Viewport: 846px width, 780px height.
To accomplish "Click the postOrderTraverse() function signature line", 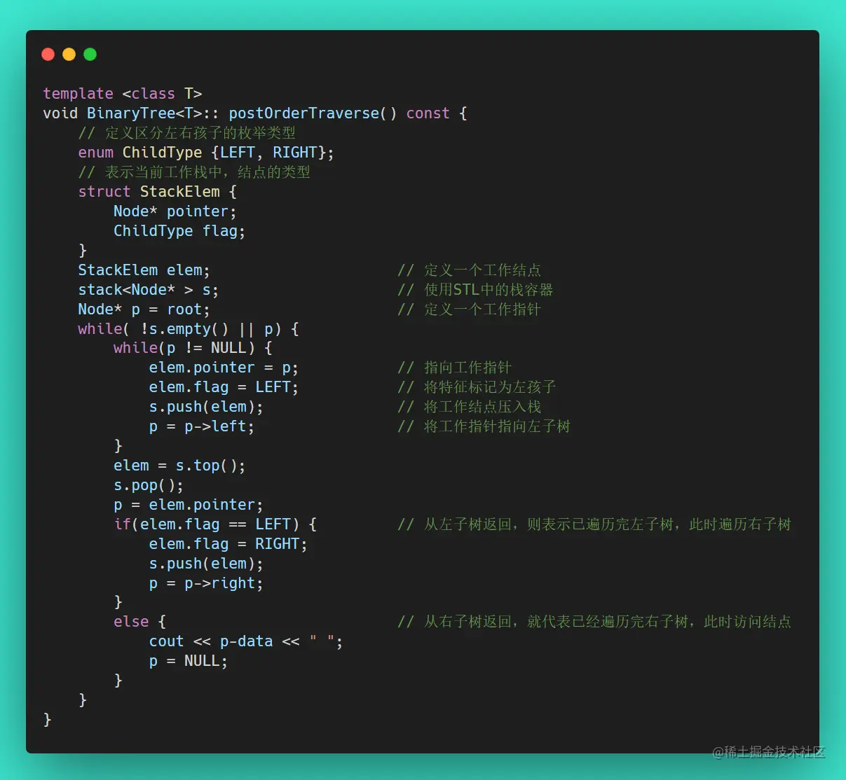I will [x=255, y=113].
